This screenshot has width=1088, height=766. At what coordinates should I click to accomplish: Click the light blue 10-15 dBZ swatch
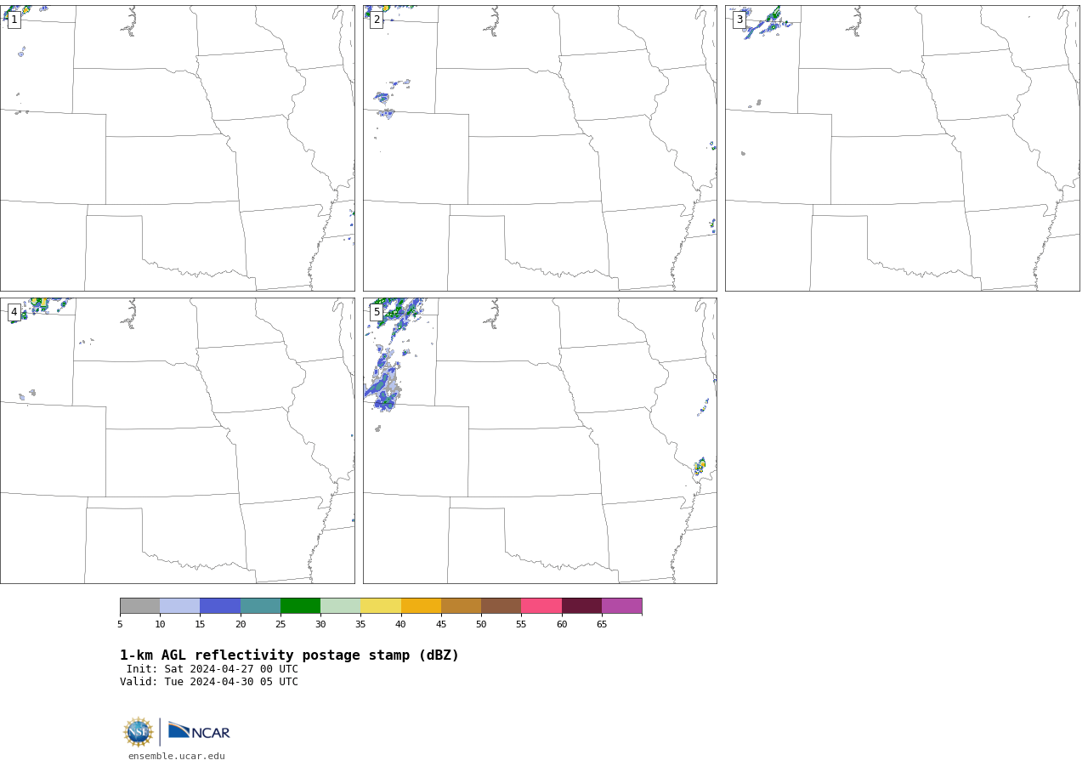pyautogui.click(x=179, y=606)
